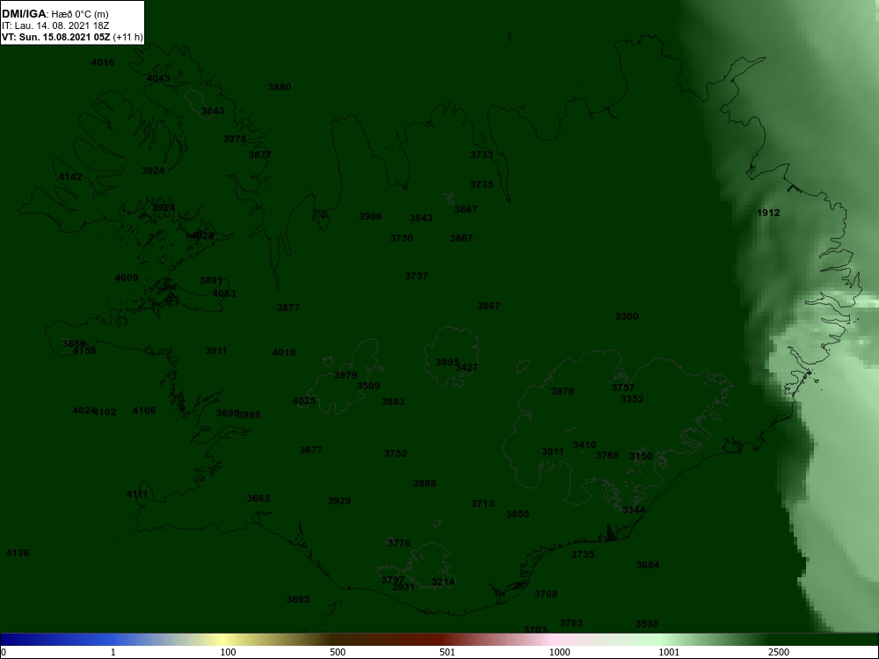
Task: Click the map value 3713
Action: click(483, 503)
